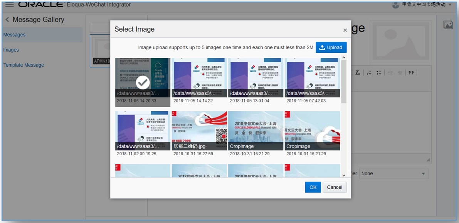Select the image dated 2018-11-05 13:01:04
459x223 pixels.
pyautogui.click(x=256, y=77)
